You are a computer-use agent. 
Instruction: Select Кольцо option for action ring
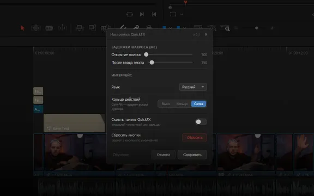pyautogui.click(x=182, y=104)
